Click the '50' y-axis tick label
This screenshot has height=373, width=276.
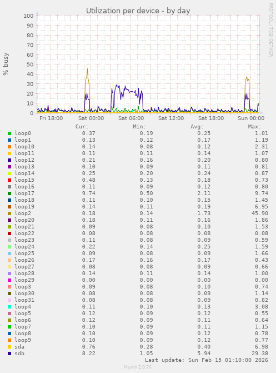tap(30, 64)
